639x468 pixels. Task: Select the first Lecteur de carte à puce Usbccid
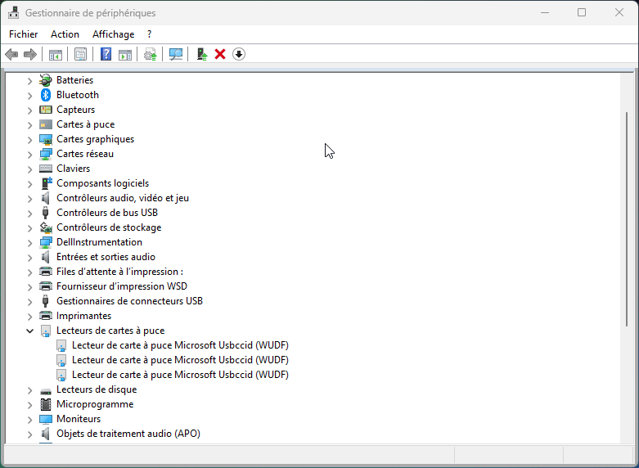tap(180, 345)
